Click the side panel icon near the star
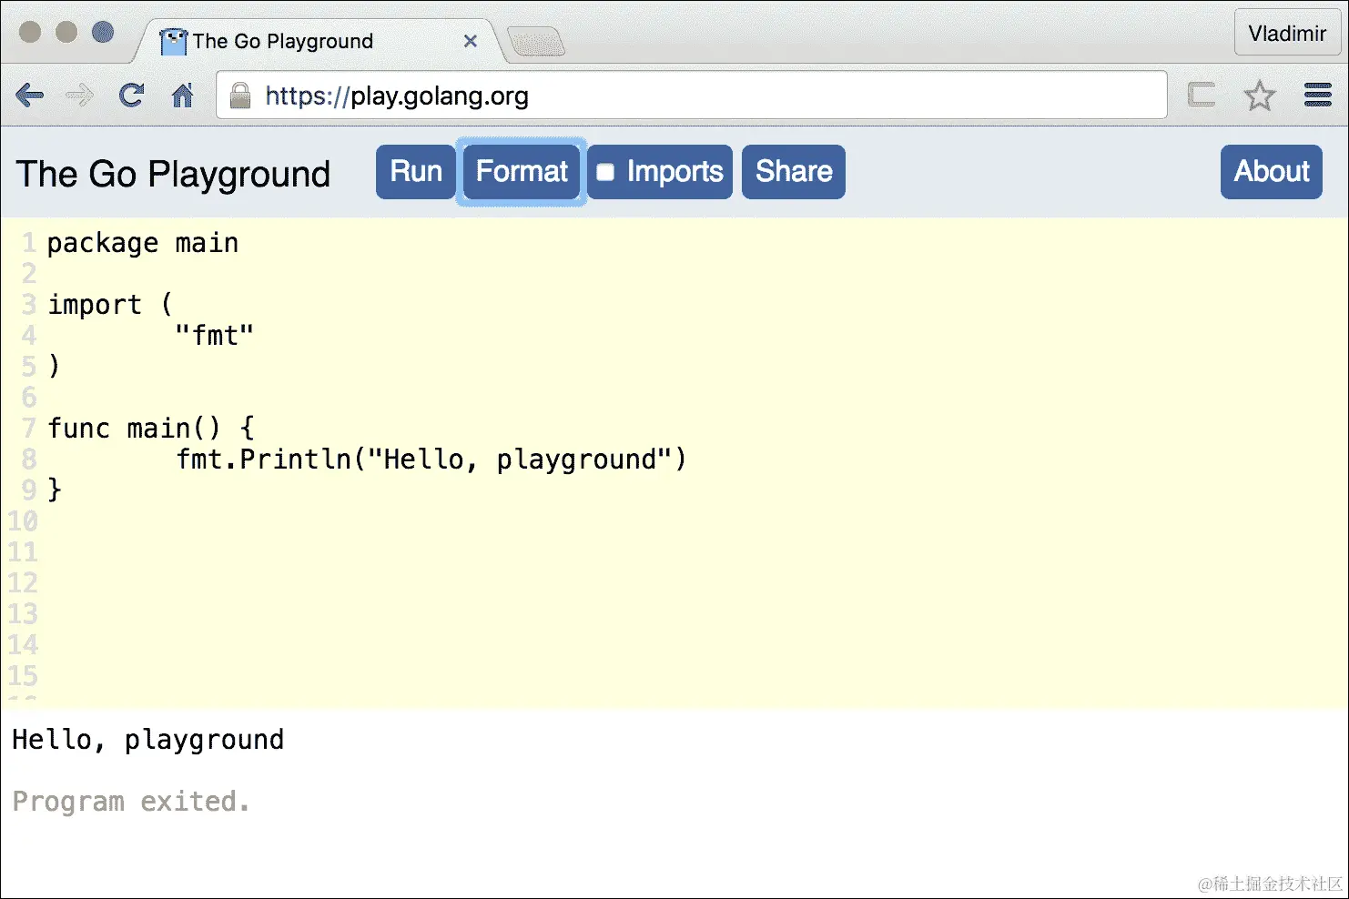 tap(1201, 95)
